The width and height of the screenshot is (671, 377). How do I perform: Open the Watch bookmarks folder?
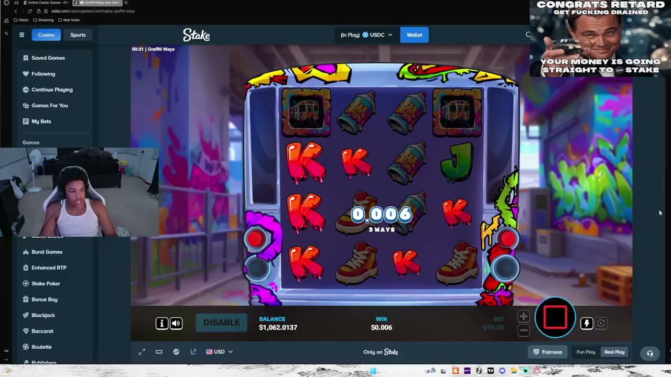click(x=21, y=20)
